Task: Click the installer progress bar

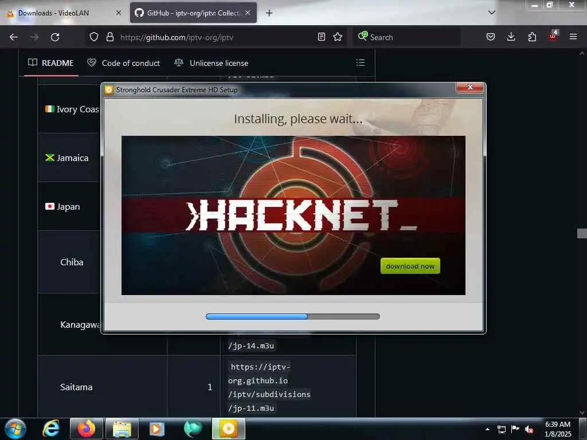Action: [x=293, y=316]
